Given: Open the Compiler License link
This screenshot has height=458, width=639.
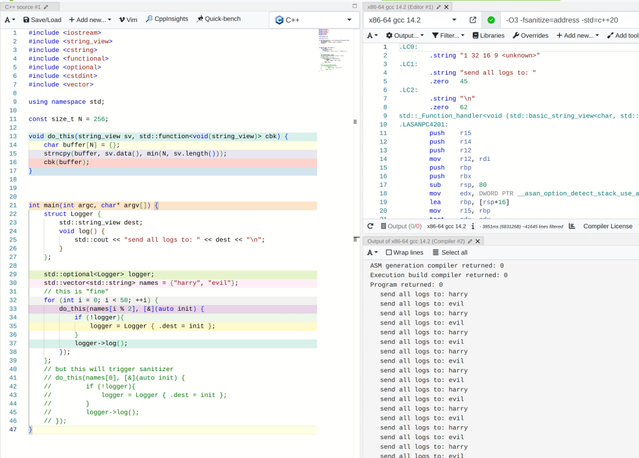Looking at the screenshot, I should 608,226.
